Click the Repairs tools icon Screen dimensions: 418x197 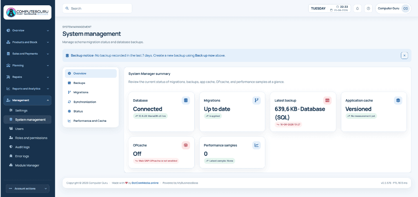click(8, 77)
